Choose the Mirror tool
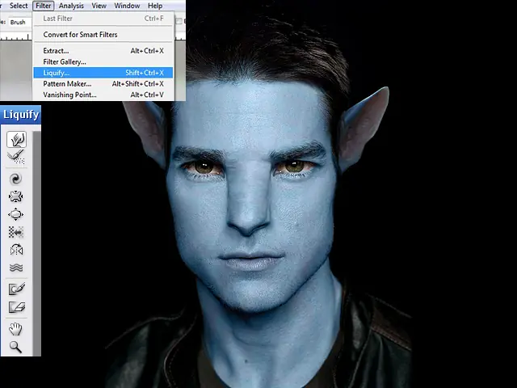The width and height of the screenshot is (517, 388). click(16, 250)
